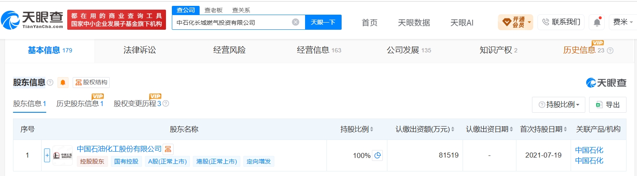Click the Sinopec shareholder logo thumbnail
The width and height of the screenshot is (637, 176).
tap(63, 155)
